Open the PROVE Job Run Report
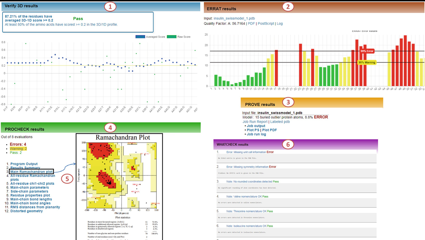Image resolution: width=425 pixels, height=240 pixels. pyautogui.click(x=255, y=122)
